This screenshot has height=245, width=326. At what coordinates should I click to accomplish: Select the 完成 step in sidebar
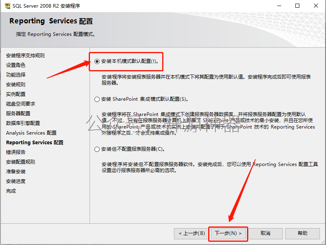point(11,191)
